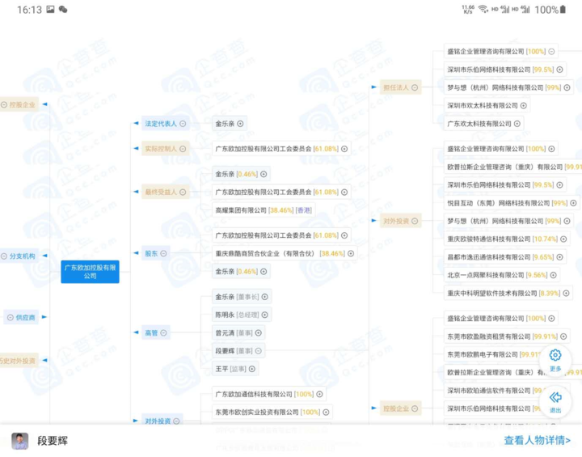Viewport: 582px width, 457px height.
Task: Expand 金乐亲 0.46% under 最终受益人
Action: pyautogui.click(x=264, y=174)
